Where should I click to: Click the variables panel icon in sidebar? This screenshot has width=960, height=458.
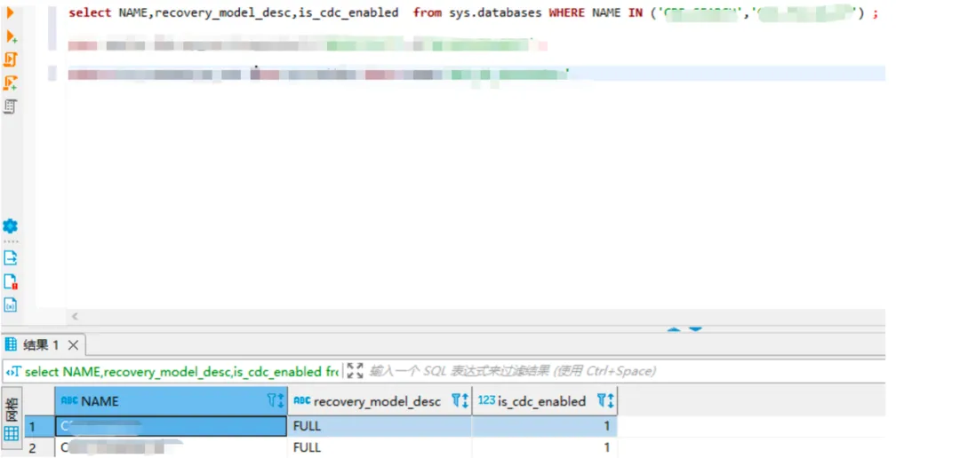click(11, 305)
